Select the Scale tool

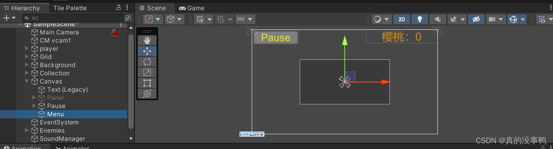[147, 72]
